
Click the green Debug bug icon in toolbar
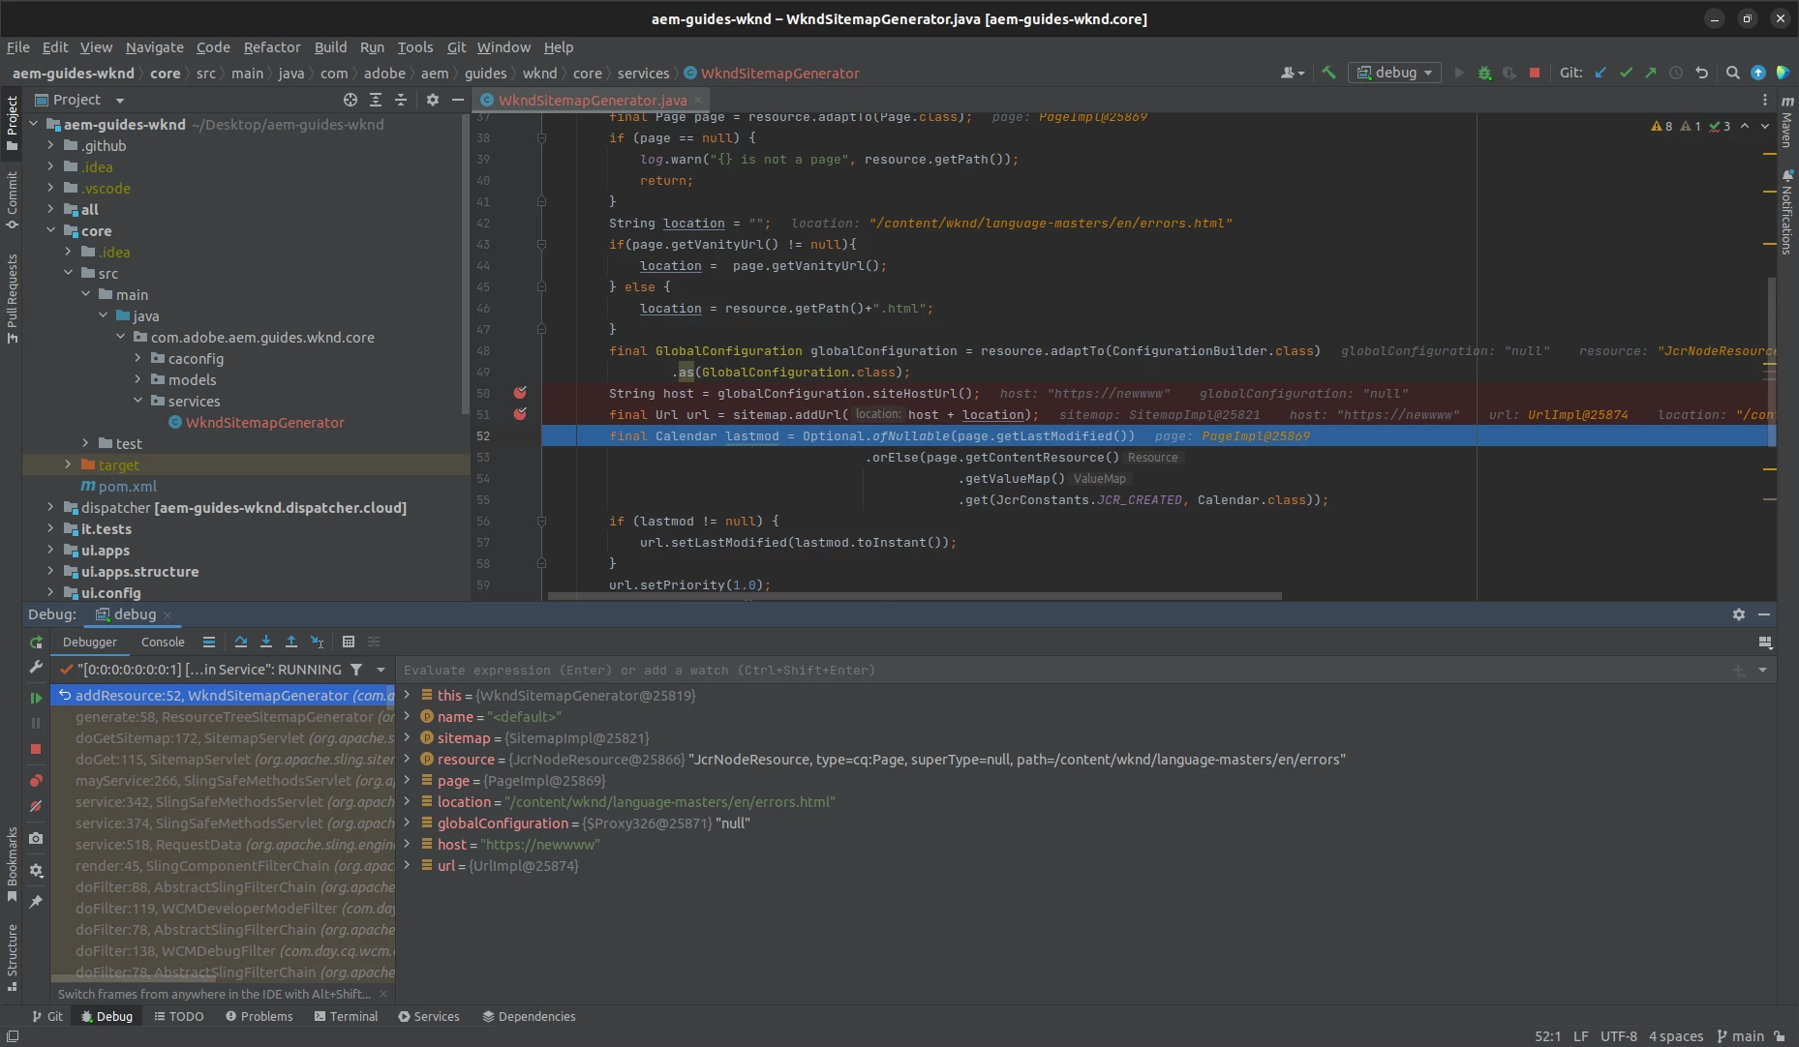(1484, 73)
